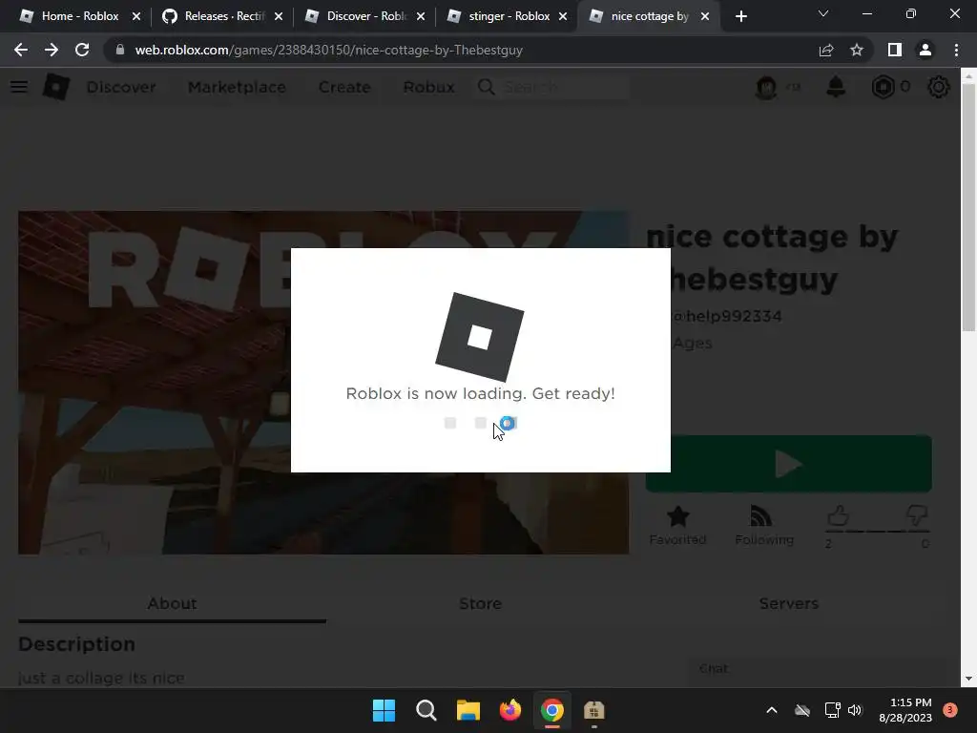
Task: Open the Create link in the navbar
Action: (344, 87)
